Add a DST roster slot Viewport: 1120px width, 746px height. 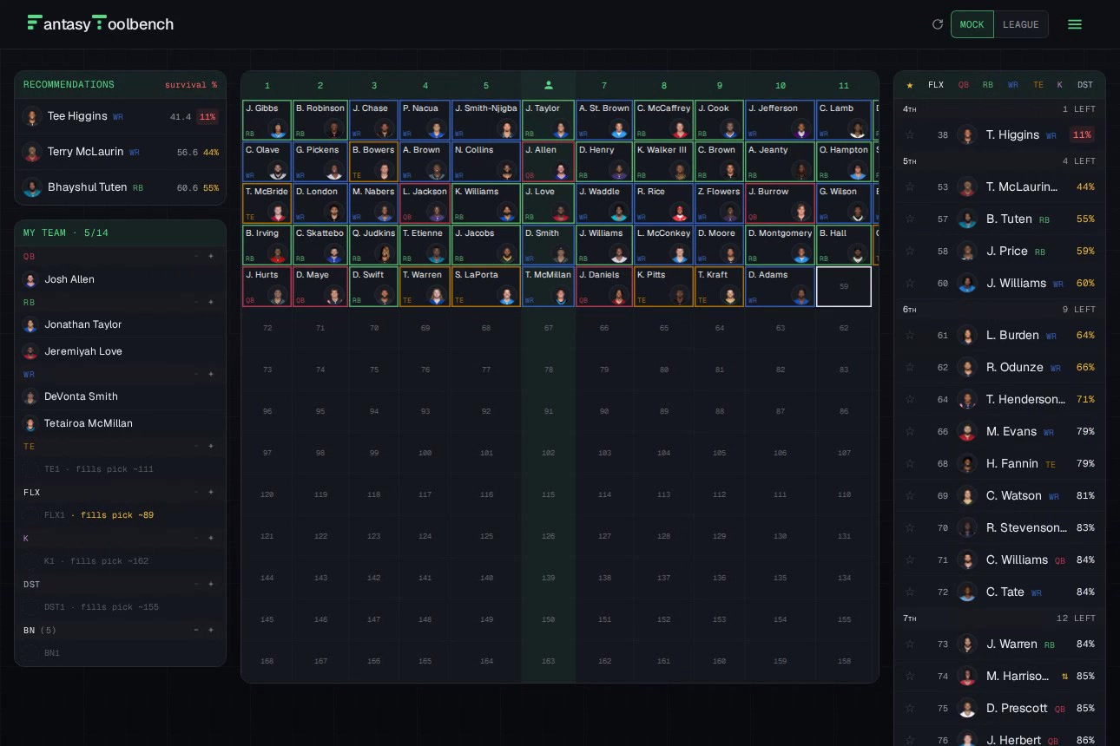pos(211,584)
